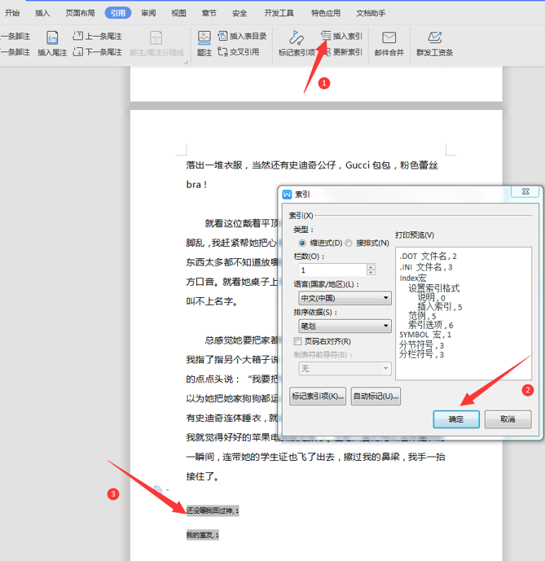545x561 pixels.
Task: Open the 特色应用 tab
Action: pyautogui.click(x=326, y=13)
